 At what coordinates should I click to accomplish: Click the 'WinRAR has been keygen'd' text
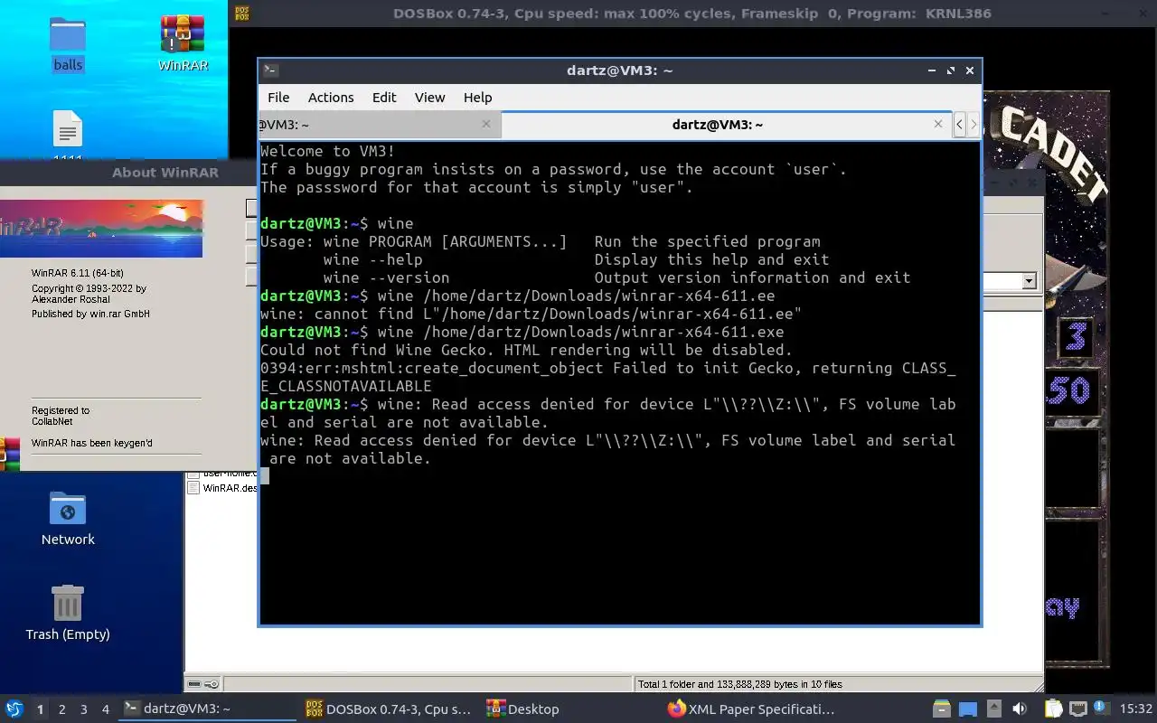tap(92, 443)
